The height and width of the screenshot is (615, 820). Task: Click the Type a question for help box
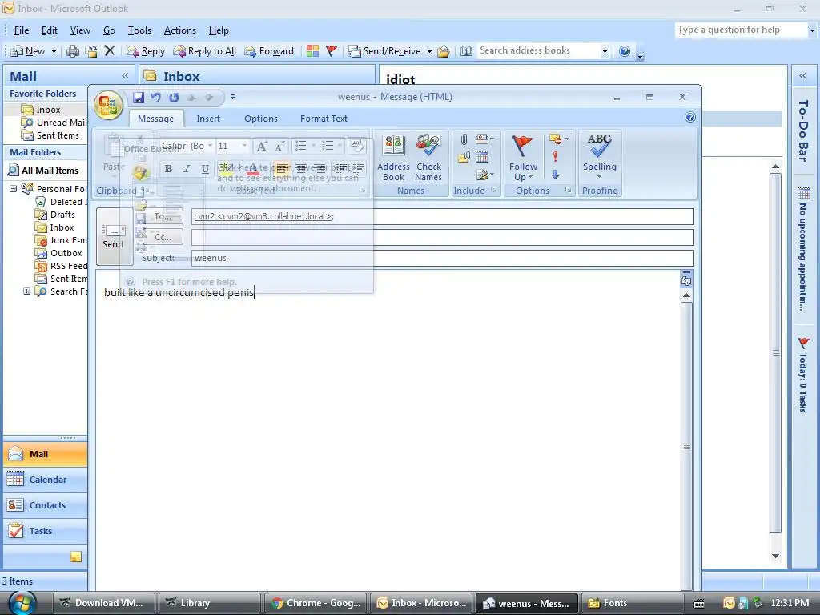pyautogui.click(x=742, y=30)
